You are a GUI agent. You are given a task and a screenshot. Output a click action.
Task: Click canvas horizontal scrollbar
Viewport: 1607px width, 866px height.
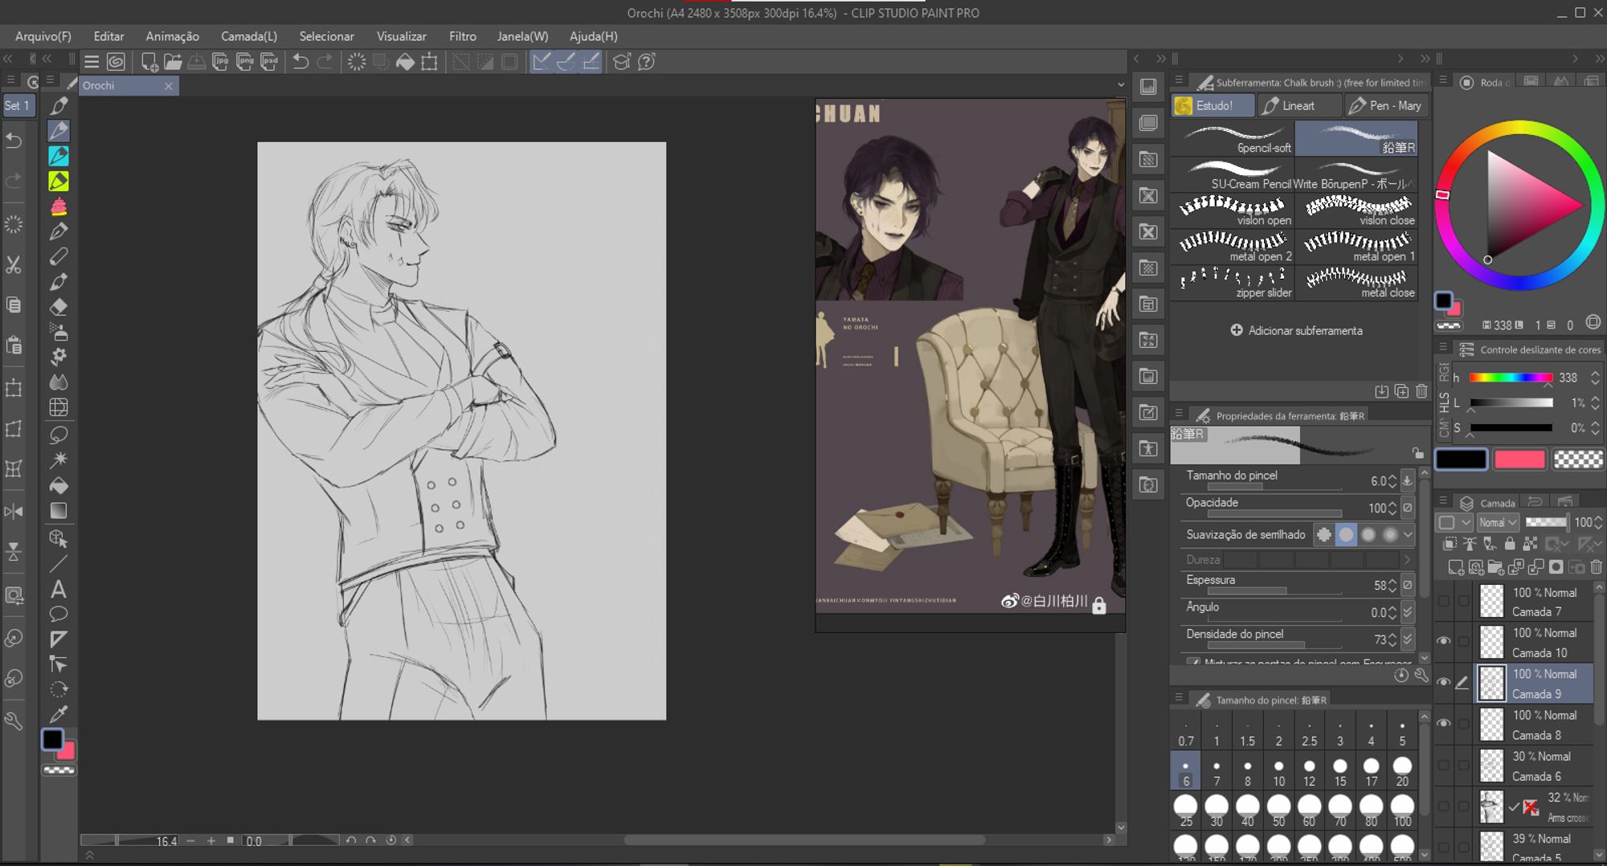pyautogui.click(x=804, y=840)
